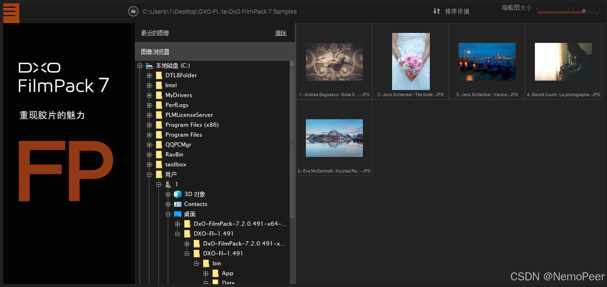
Task: Click the folder tree vertical scrollbar
Action: point(292,143)
